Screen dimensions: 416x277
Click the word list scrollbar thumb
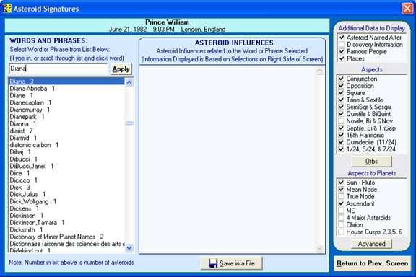pyautogui.click(x=129, y=123)
